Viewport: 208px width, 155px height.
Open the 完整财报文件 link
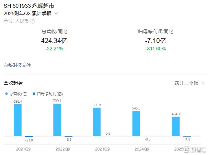coord(17,65)
